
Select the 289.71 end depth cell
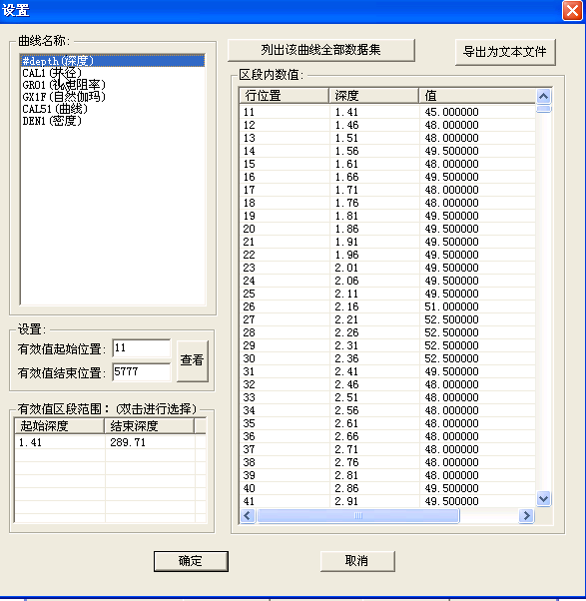click(x=150, y=442)
